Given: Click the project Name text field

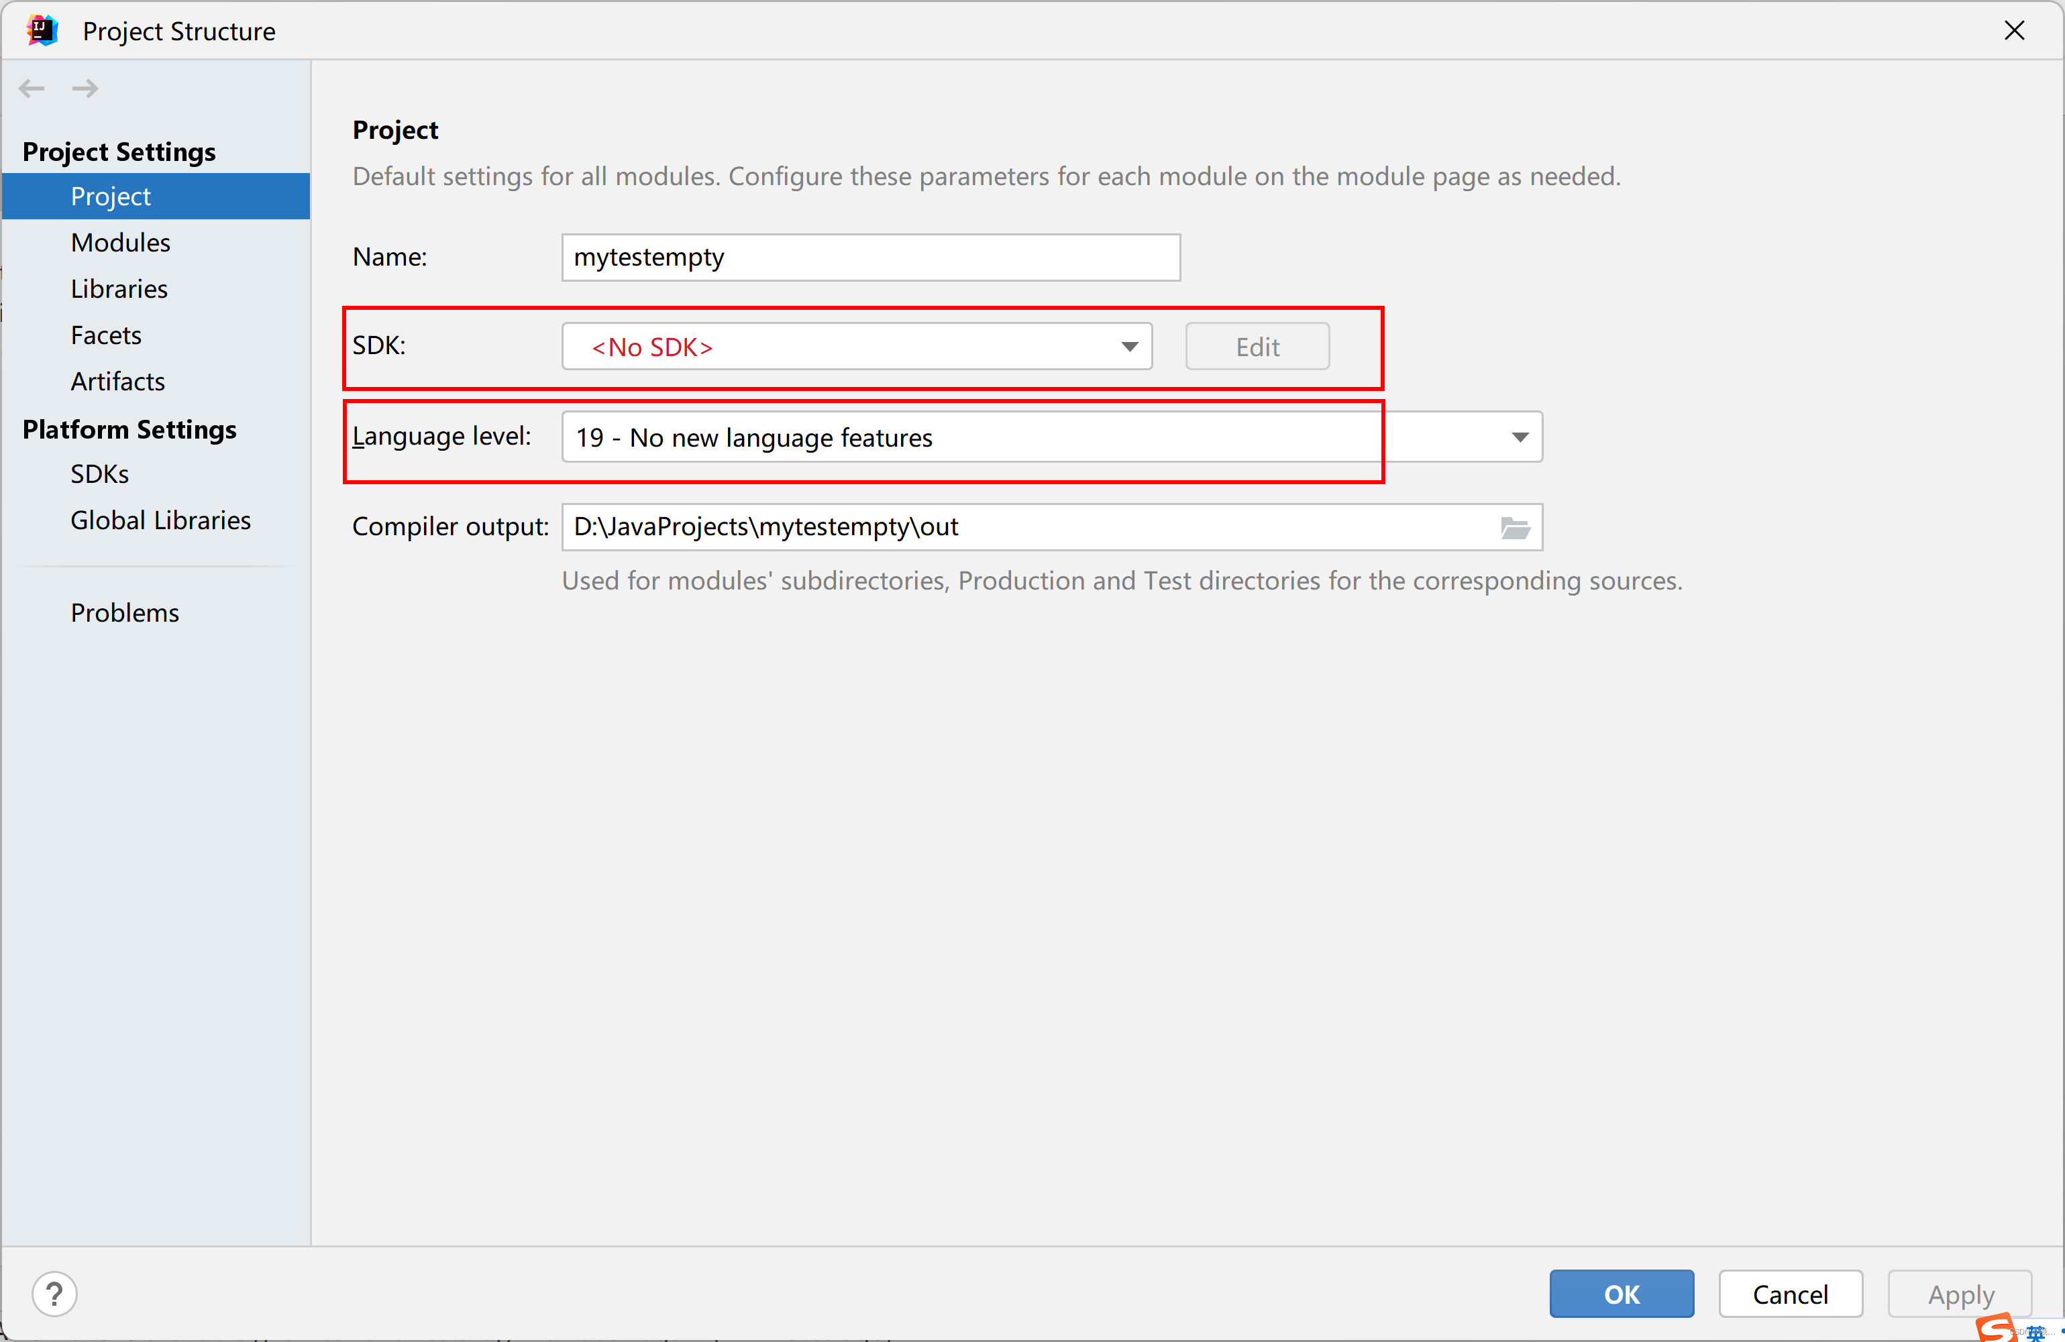Looking at the screenshot, I should tap(870, 258).
